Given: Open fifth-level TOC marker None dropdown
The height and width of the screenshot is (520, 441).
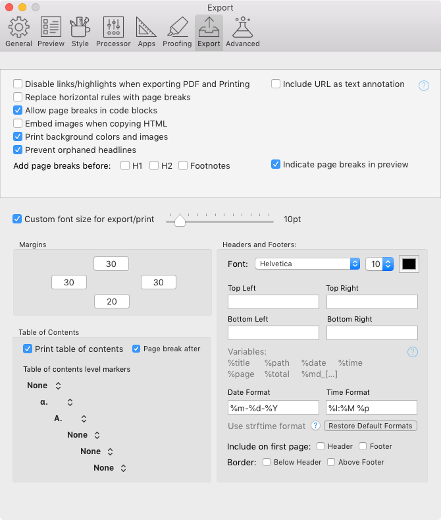Looking at the screenshot, I should (97, 451).
